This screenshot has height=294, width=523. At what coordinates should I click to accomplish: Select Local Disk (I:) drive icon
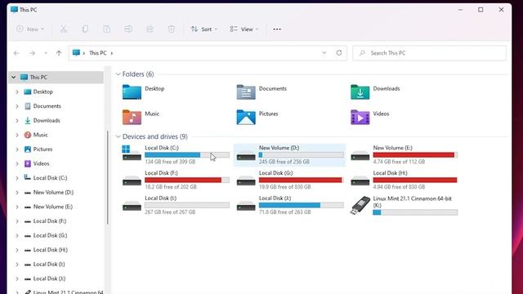pyautogui.click(x=132, y=206)
